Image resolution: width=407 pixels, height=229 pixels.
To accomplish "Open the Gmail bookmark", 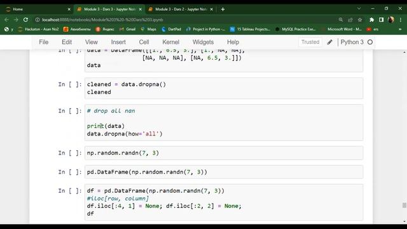I will click(x=127, y=29).
